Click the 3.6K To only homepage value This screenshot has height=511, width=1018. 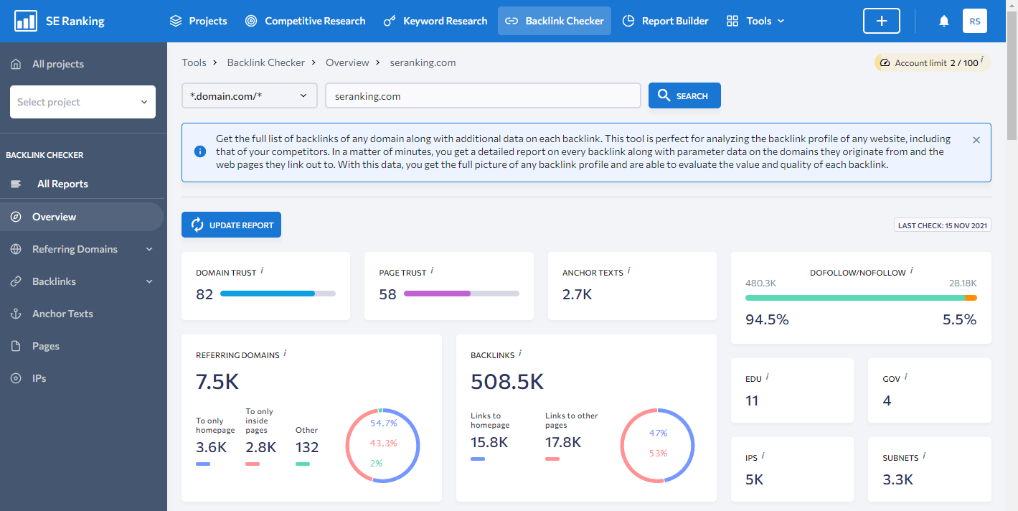pos(212,447)
